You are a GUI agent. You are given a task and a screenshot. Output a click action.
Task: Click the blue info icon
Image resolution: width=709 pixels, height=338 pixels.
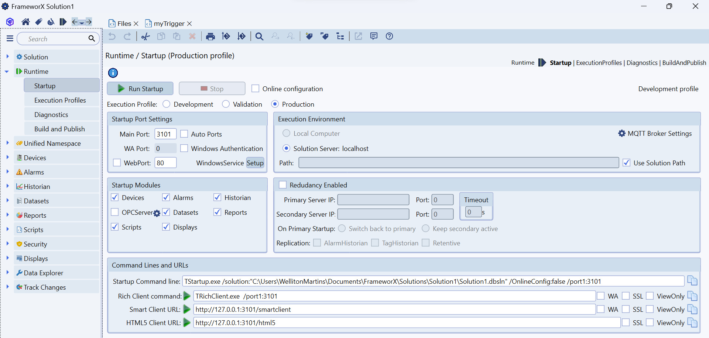(x=113, y=73)
